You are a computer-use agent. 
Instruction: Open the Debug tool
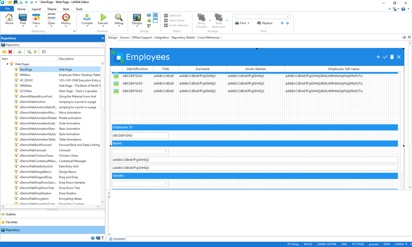pyautogui.click(x=118, y=20)
